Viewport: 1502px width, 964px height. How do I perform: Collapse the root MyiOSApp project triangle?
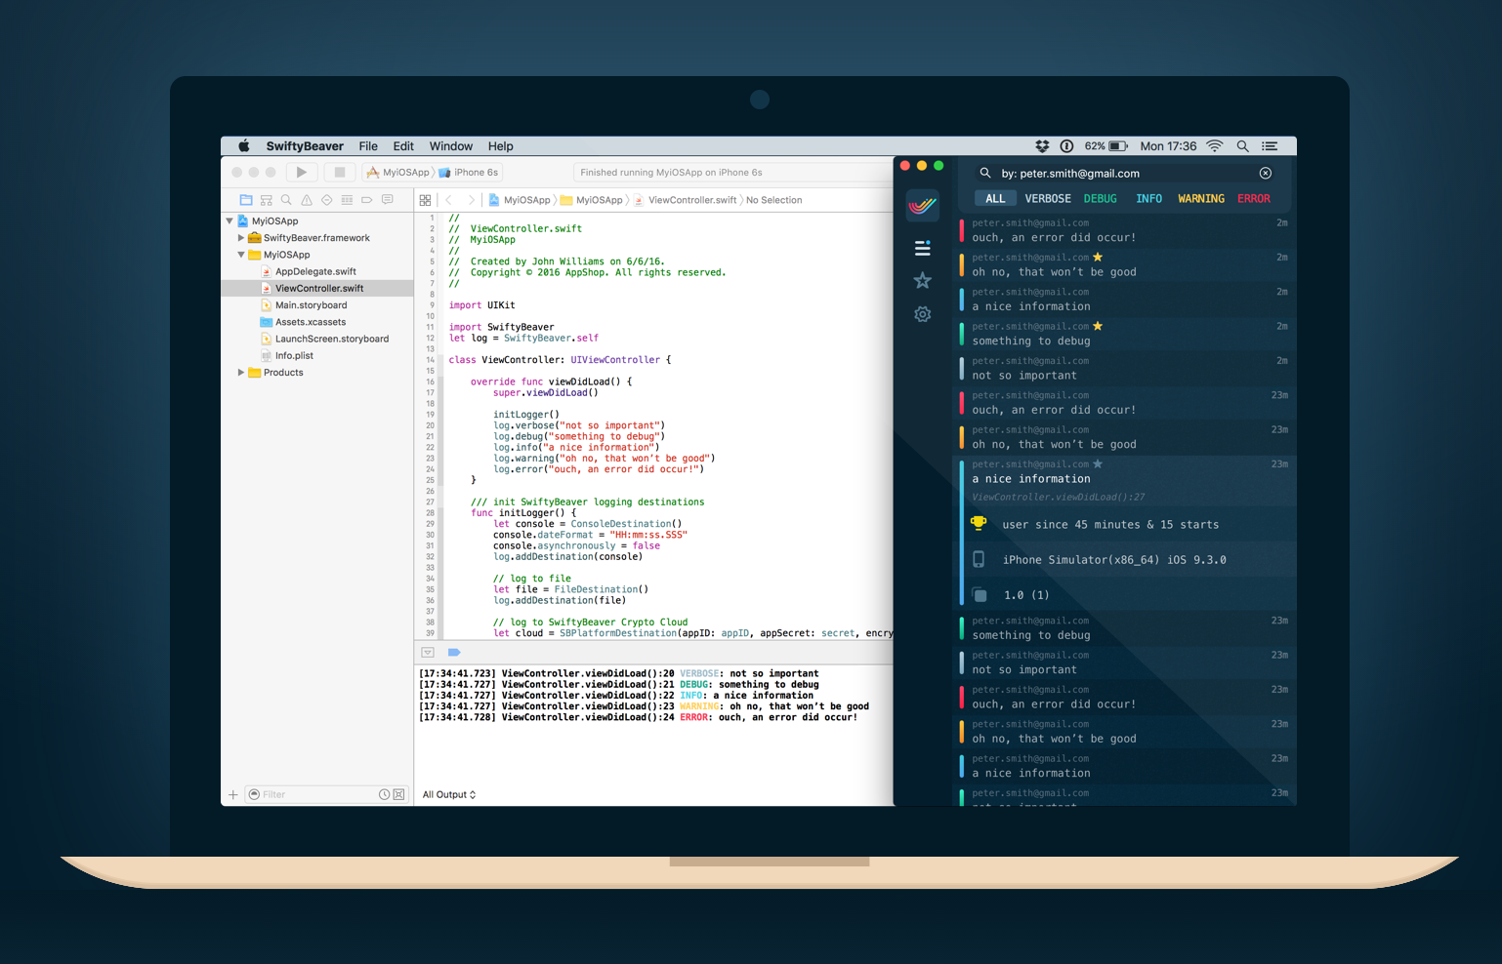[x=229, y=221]
